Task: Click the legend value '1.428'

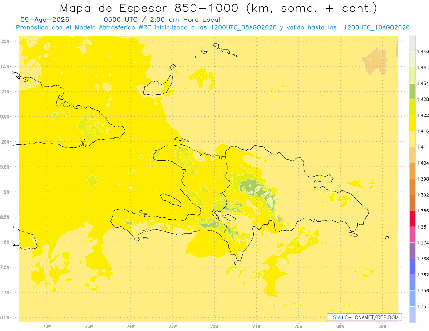Action: click(x=423, y=99)
